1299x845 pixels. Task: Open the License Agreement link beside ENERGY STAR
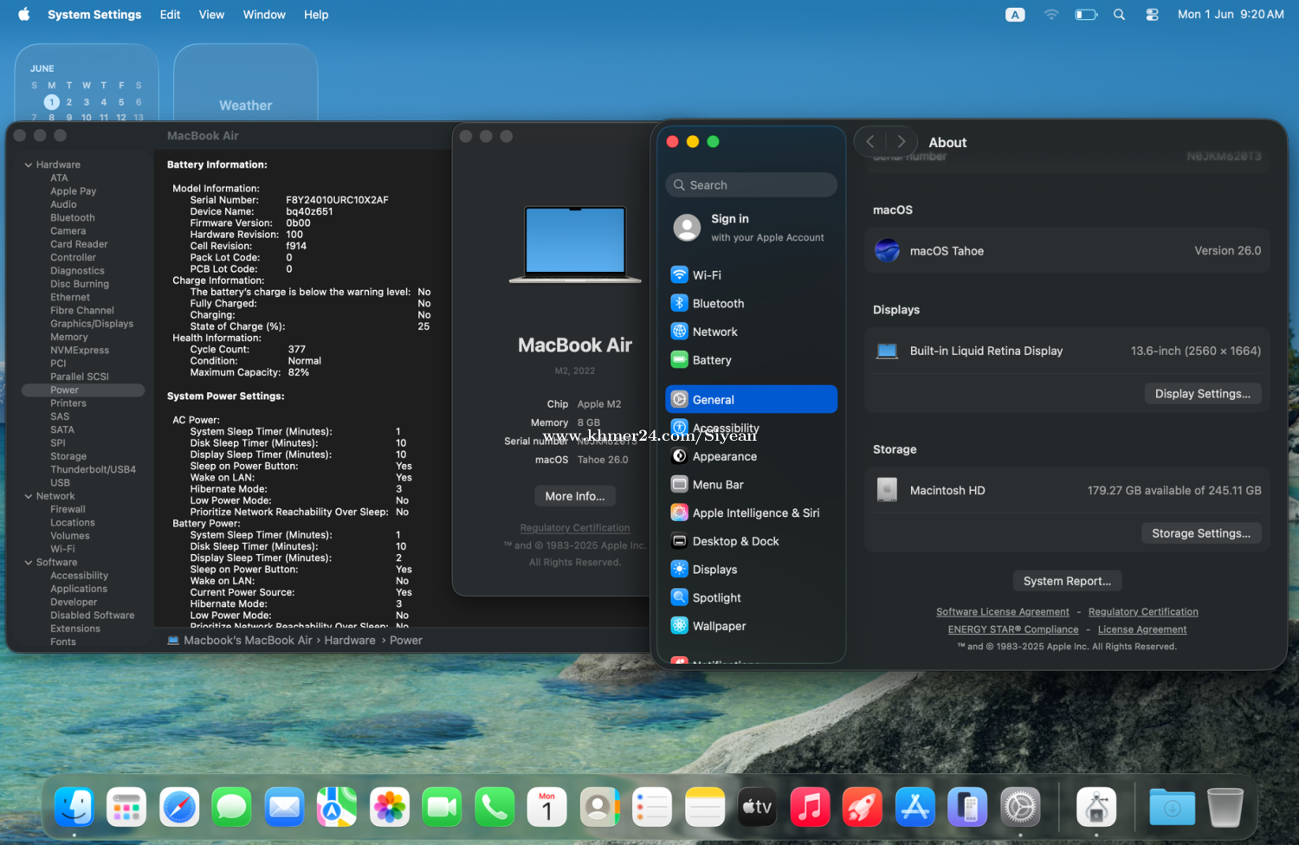[1142, 629]
